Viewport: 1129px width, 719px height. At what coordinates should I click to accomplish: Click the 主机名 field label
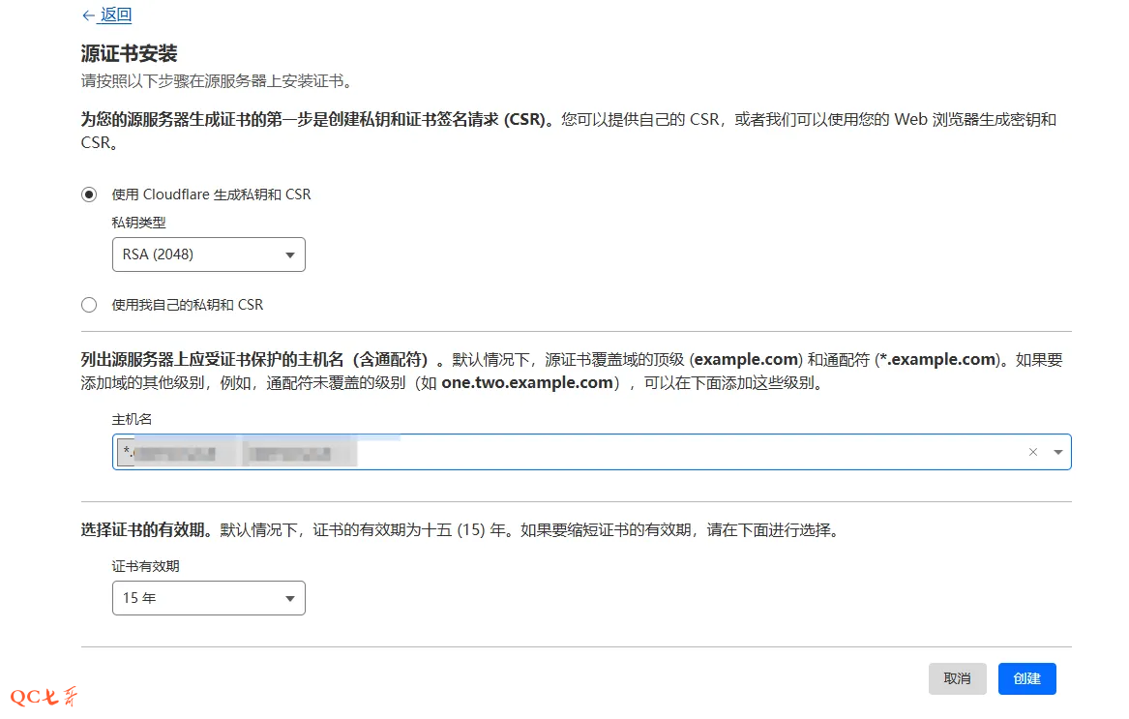[132, 419]
